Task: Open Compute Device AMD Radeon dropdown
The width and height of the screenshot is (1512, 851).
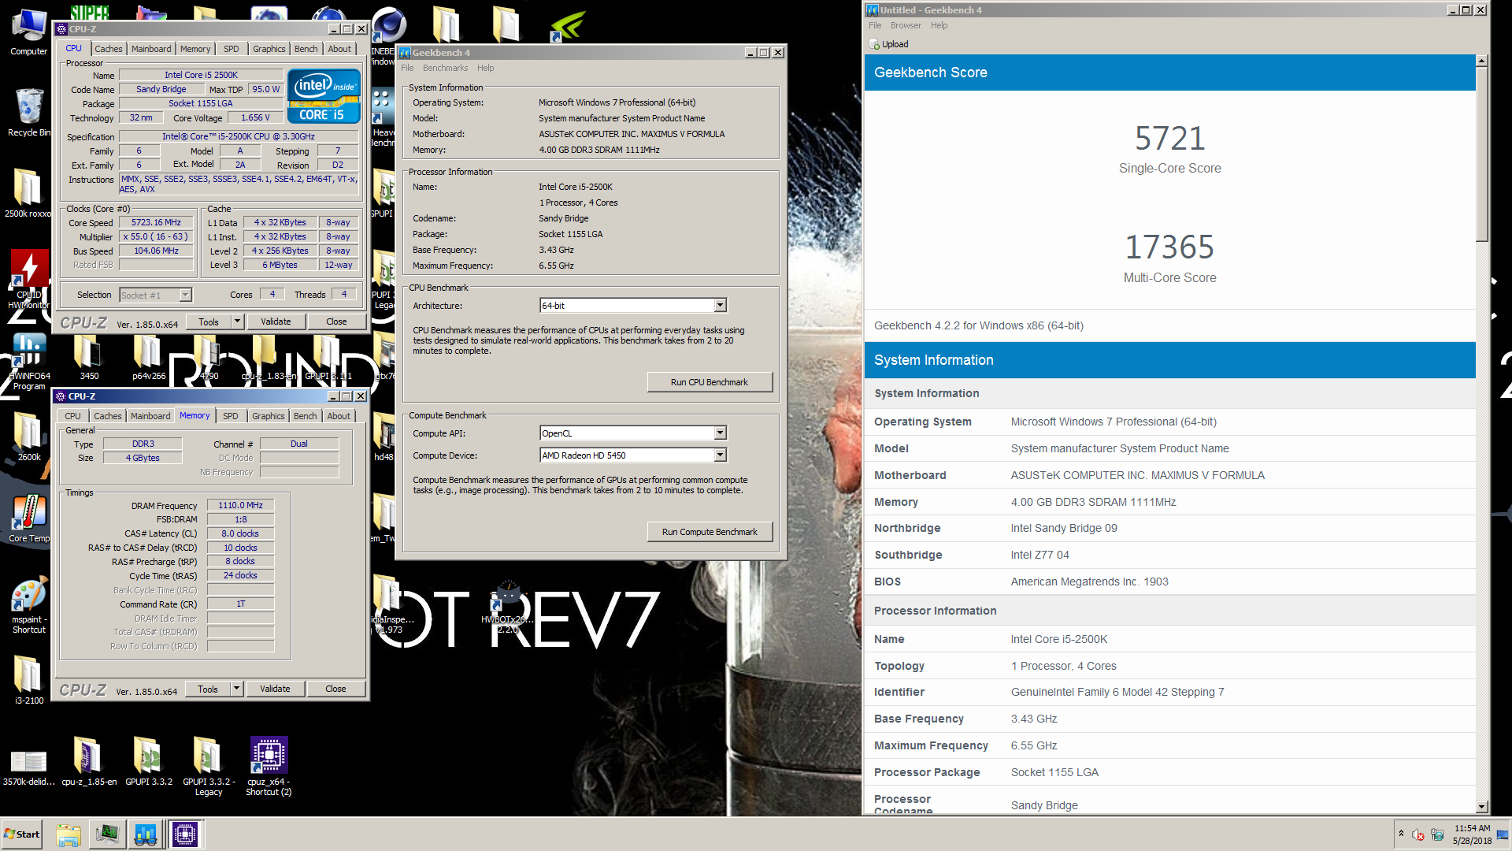Action: pyautogui.click(x=720, y=455)
